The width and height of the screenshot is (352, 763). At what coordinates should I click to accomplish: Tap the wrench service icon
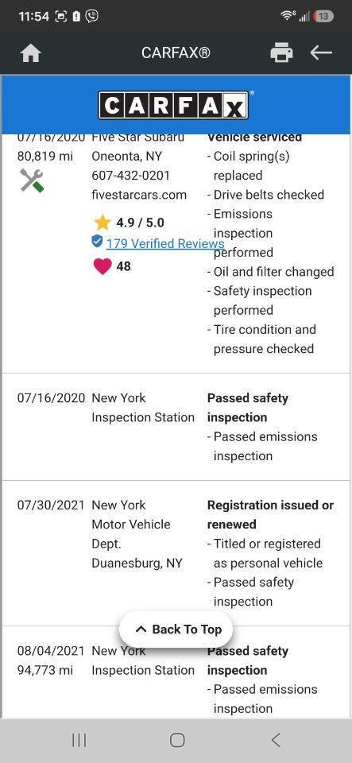(x=32, y=180)
